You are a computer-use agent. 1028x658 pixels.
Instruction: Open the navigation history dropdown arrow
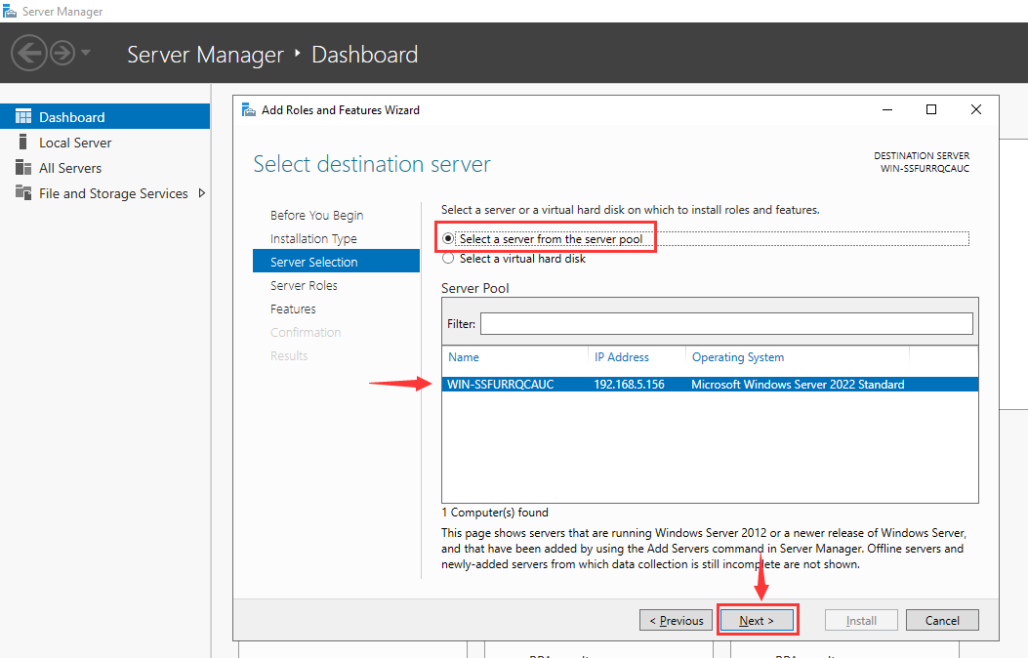click(86, 53)
